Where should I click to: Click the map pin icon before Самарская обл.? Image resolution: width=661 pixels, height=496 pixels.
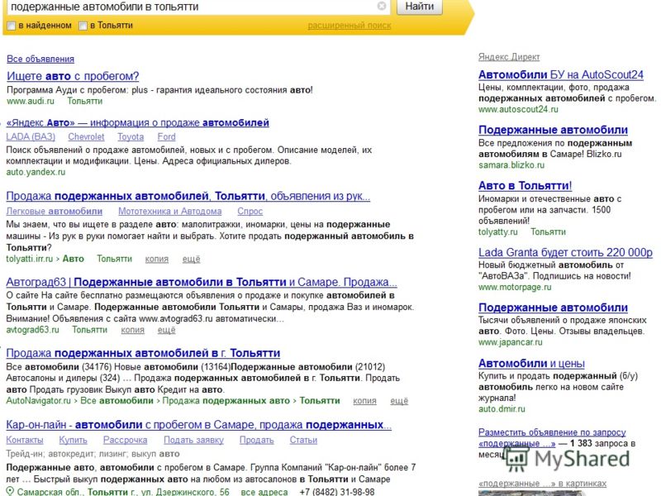click(10, 492)
